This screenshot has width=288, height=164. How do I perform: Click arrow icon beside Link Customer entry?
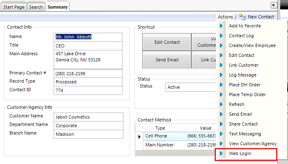tap(221, 65)
